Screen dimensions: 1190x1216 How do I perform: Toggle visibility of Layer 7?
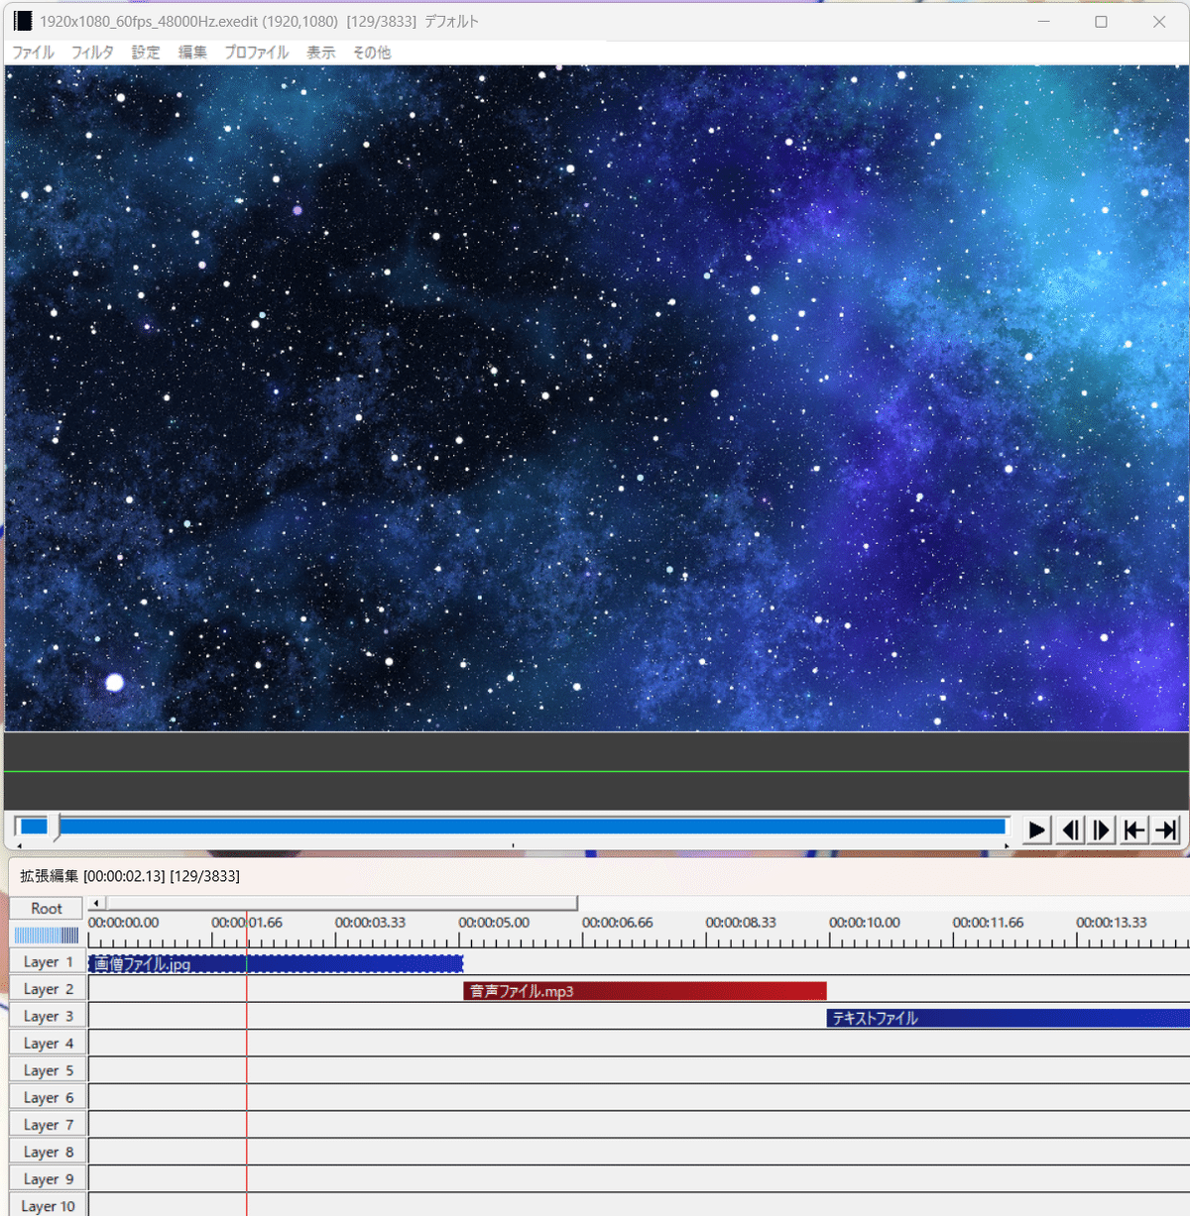tap(48, 1125)
